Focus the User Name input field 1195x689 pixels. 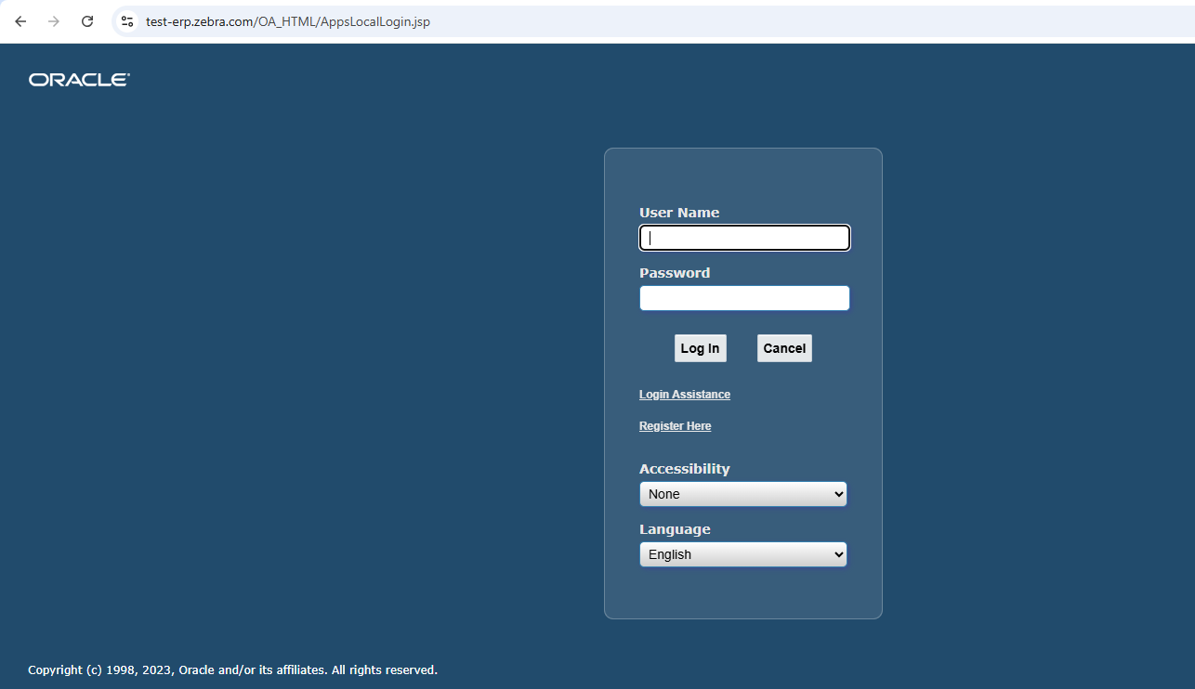click(744, 238)
